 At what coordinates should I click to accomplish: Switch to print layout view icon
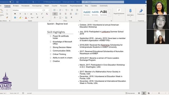tap(144, 93)
